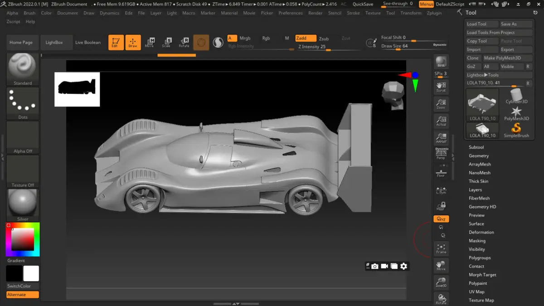The image size is (544, 306).
Task: Click the Load Tool button
Action: coord(481,24)
